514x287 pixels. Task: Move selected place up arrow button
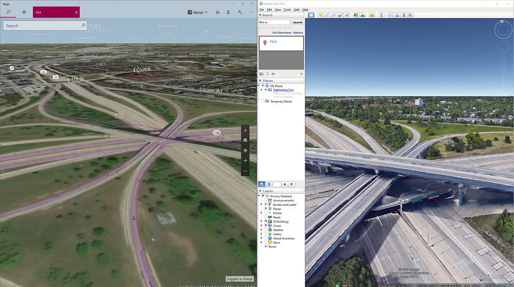click(x=284, y=184)
